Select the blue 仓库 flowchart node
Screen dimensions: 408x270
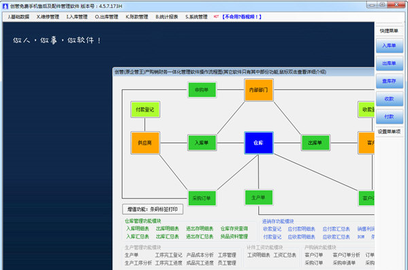click(x=259, y=143)
